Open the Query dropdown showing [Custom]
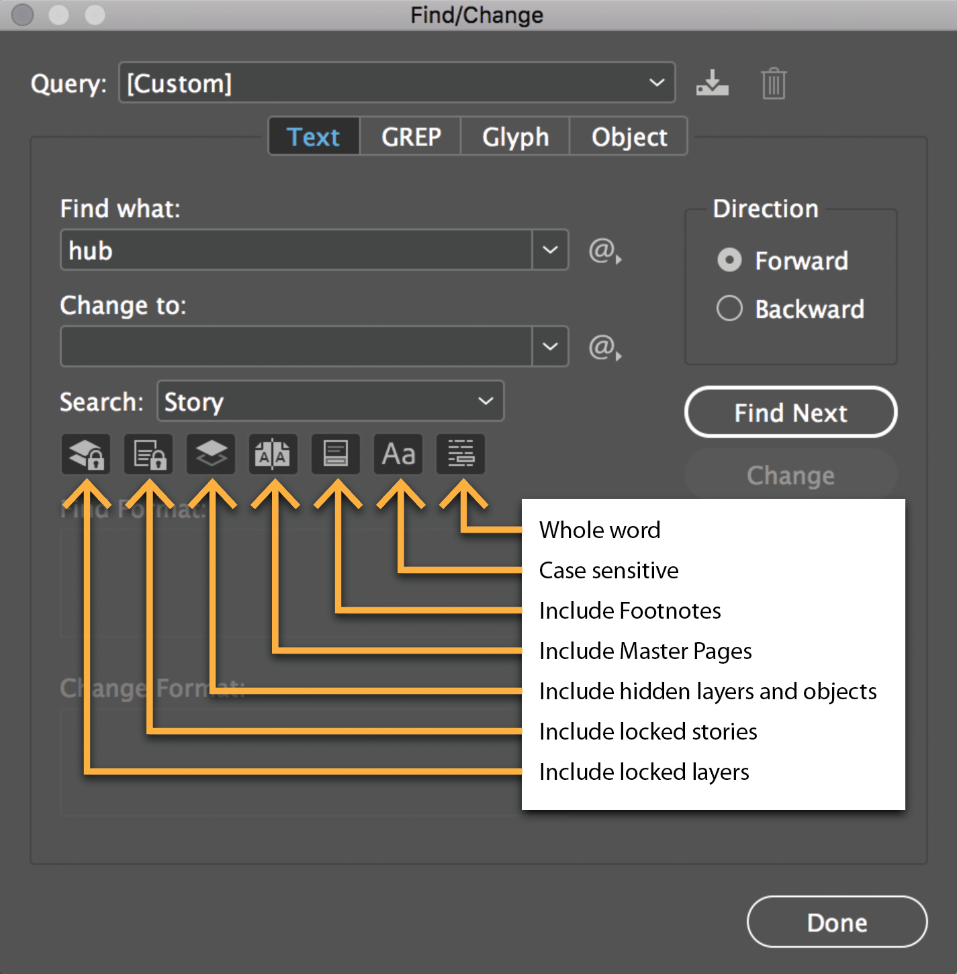 [397, 83]
